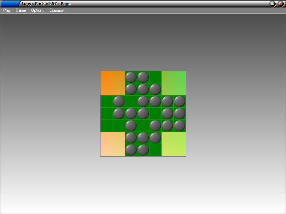Select the fifth-cell peg in the fifth row

[x=156, y=126]
